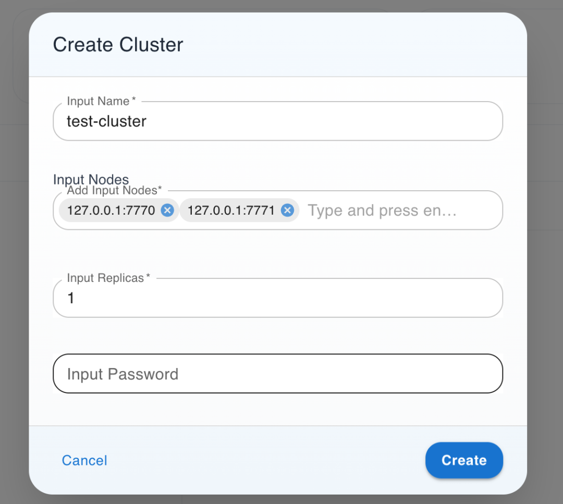
Task: Click the 'Input Replicas *' floating label
Action: click(x=108, y=278)
